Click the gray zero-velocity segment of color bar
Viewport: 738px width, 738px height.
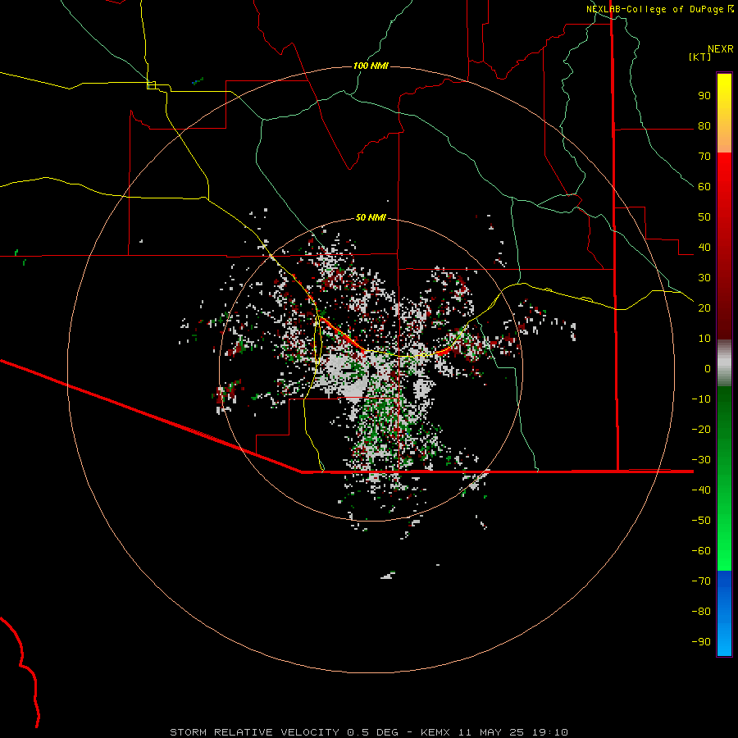(724, 363)
